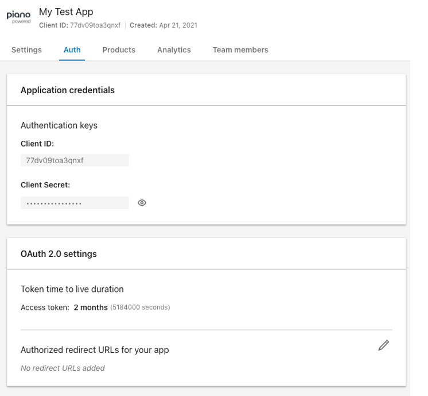This screenshot has width=428, height=396.
Task: Click the Token time to live duration label
Action: (72, 289)
